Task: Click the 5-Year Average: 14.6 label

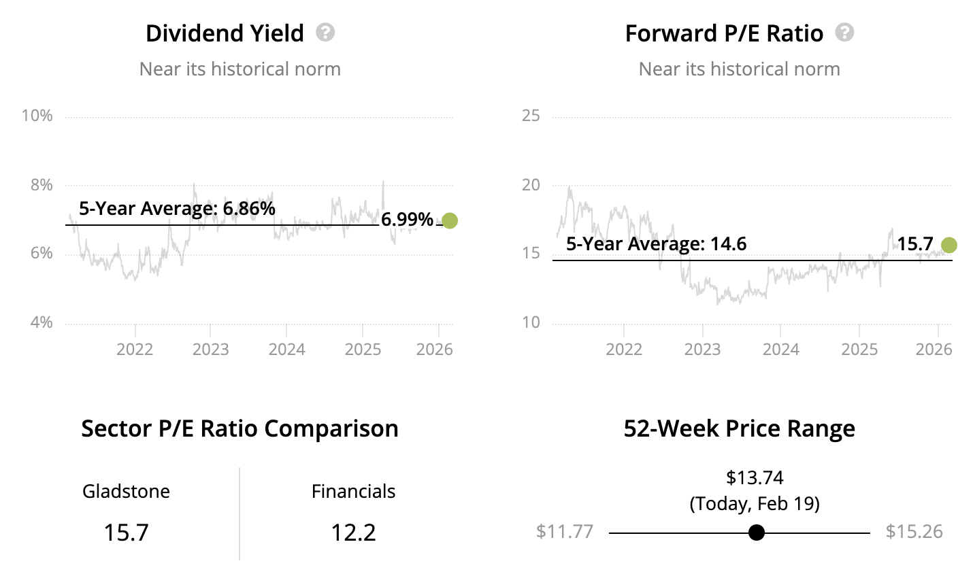Action: click(656, 243)
